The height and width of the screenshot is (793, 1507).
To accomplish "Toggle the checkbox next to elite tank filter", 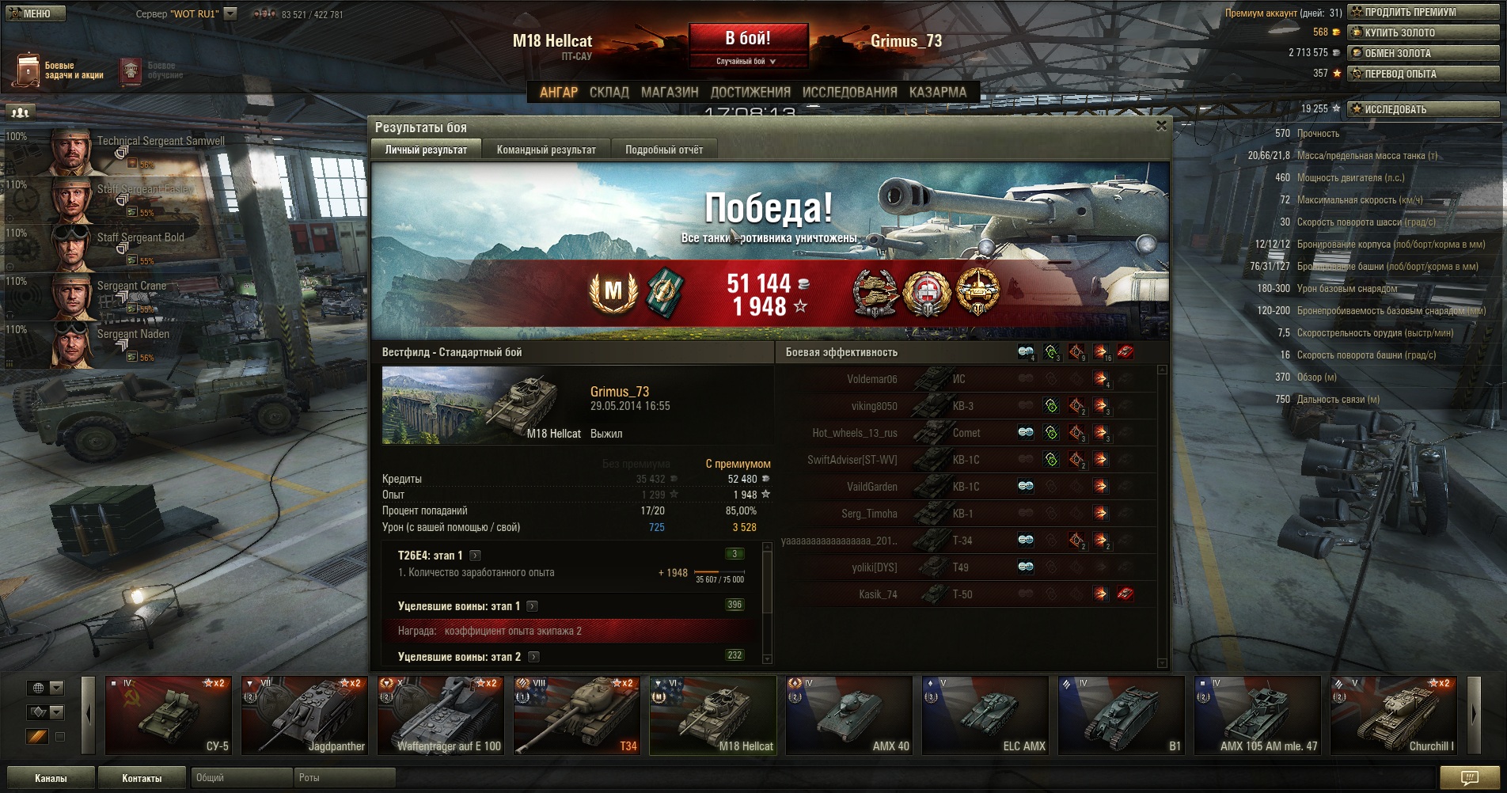I will tap(60, 737).
